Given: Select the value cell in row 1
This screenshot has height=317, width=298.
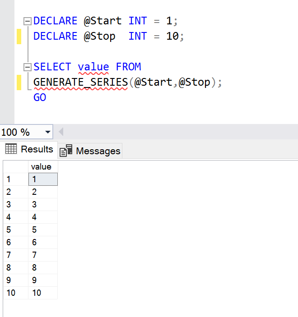Looking at the screenshot, I should (x=42, y=179).
